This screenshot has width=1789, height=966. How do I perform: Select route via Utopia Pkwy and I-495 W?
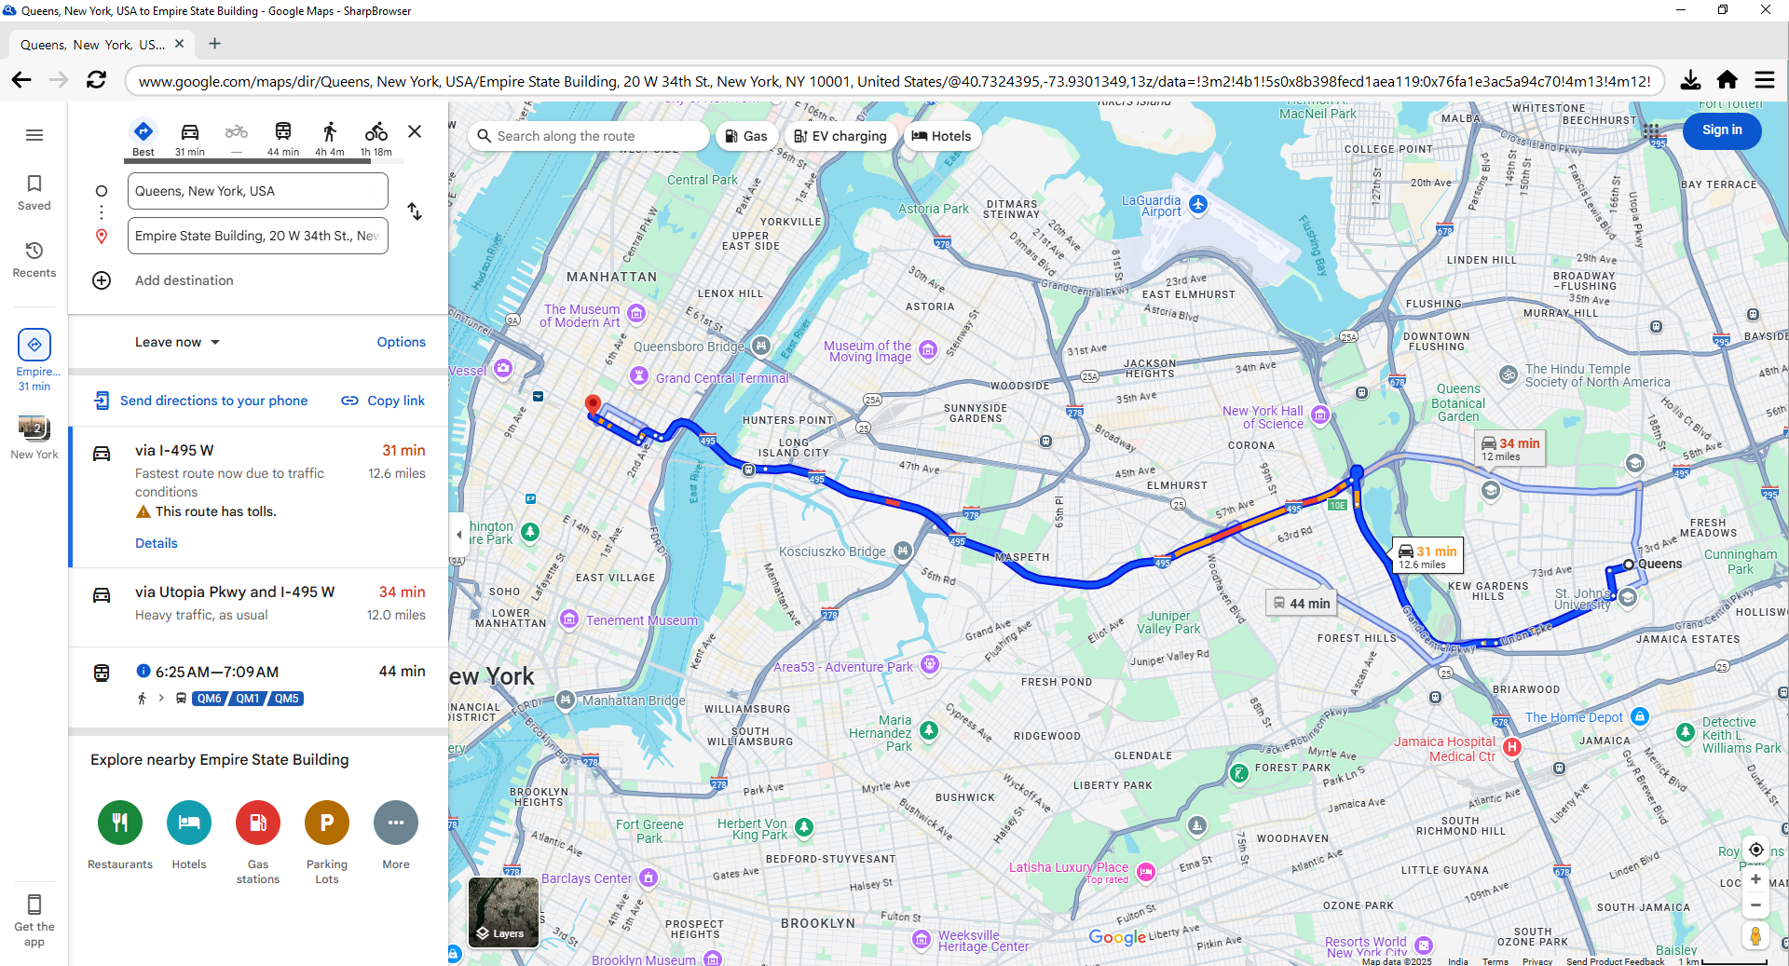pyautogui.click(x=259, y=607)
